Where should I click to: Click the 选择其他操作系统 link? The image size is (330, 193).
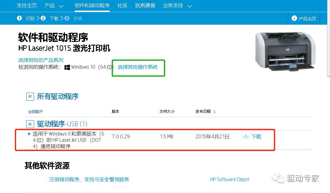tap(138, 67)
